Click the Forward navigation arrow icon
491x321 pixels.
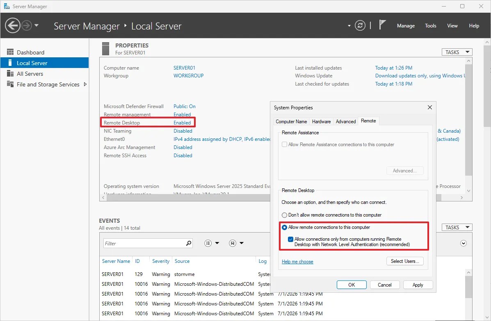pos(27,26)
